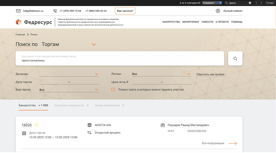The width and height of the screenshot is (276, 153).
Task: Click the user profile icon
Action: pyautogui.click(x=218, y=11)
